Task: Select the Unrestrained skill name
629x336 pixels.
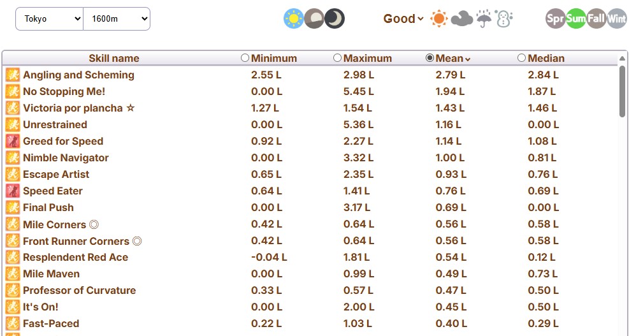Action: point(55,124)
